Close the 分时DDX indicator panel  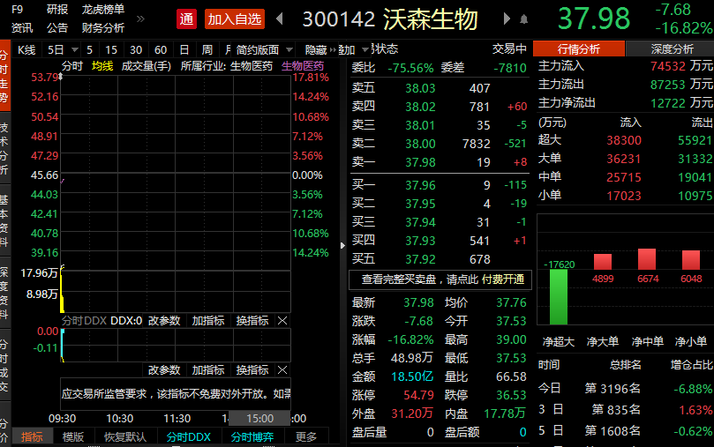[282, 321]
